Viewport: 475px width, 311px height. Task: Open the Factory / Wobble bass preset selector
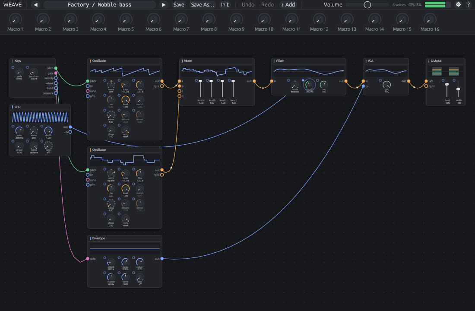click(x=99, y=5)
